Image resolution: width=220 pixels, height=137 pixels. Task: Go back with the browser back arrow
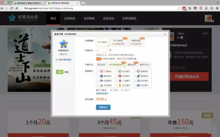[2, 8]
